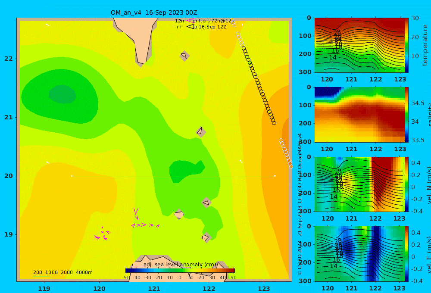Click tick '30' on temperature colorbar
431x293 pixels.
pos(415,18)
